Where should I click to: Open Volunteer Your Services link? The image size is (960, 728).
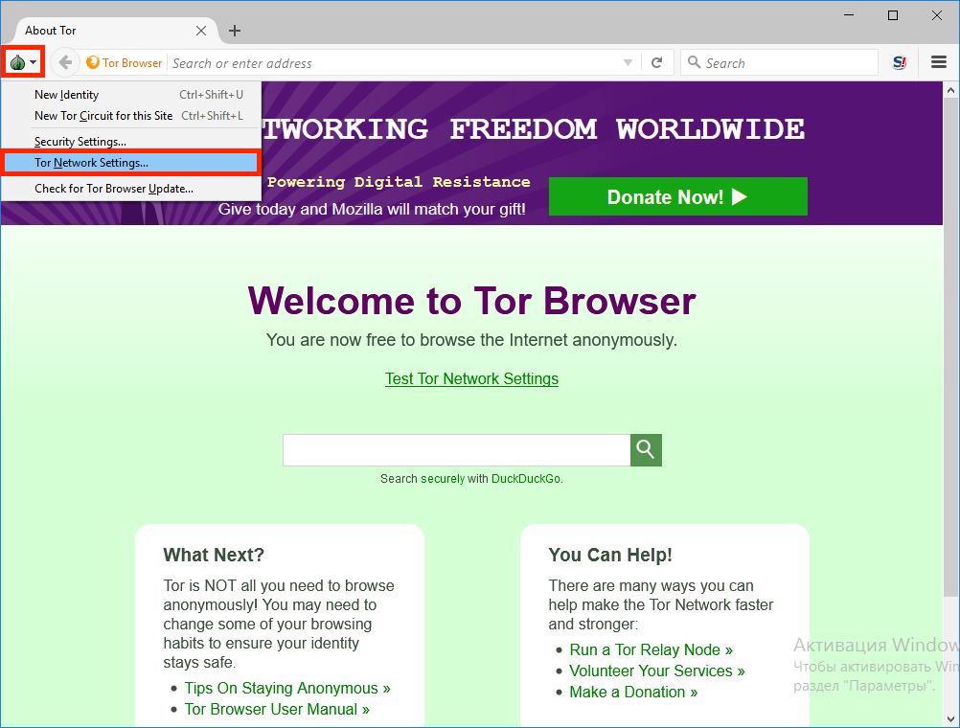[x=657, y=671]
